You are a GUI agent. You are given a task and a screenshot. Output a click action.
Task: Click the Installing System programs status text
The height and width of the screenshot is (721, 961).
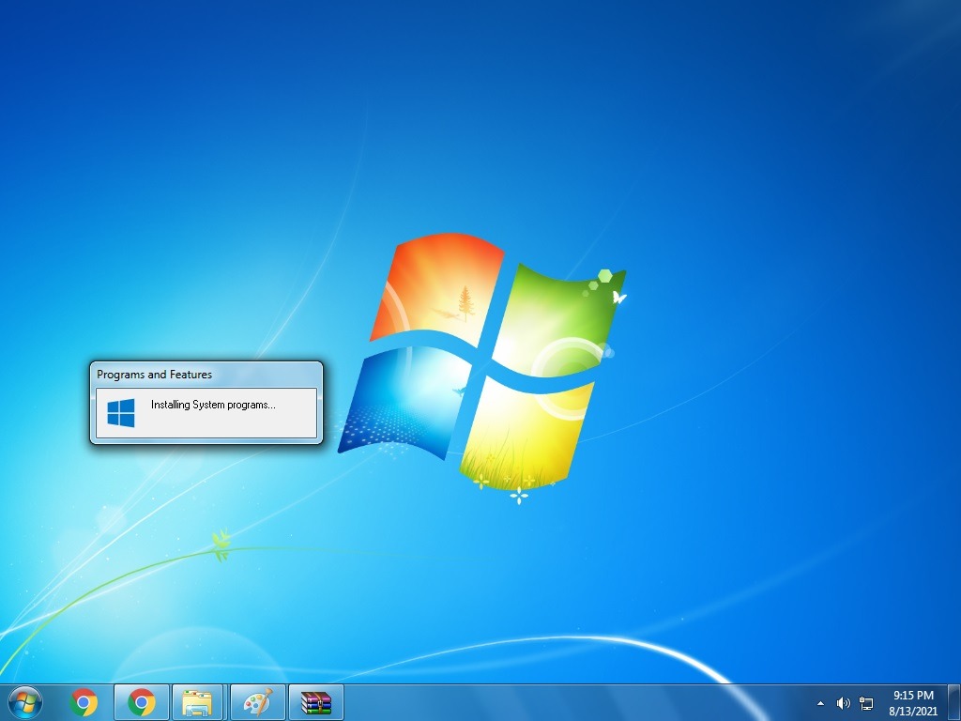pyautogui.click(x=212, y=405)
